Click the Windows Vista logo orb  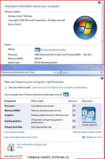[85, 27]
